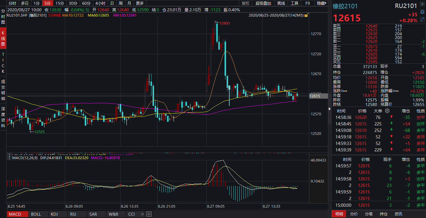Open 深度资料 in left sidebar

pyautogui.click(x=3, y=117)
